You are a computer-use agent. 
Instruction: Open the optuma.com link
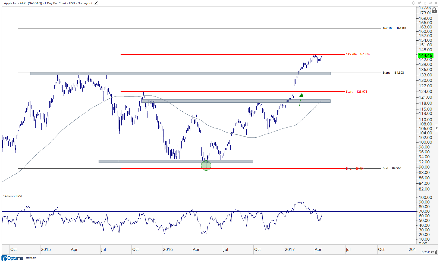click(31, 258)
